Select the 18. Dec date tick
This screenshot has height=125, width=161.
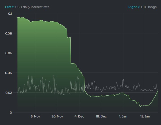(101, 116)
